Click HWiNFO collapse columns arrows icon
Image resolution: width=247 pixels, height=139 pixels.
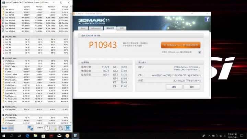(11, 128)
